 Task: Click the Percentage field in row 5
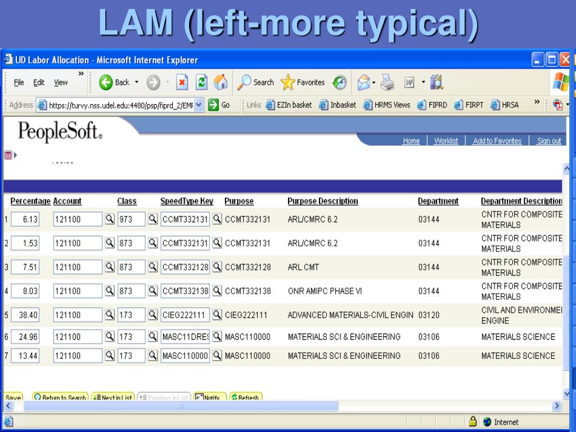(x=25, y=315)
